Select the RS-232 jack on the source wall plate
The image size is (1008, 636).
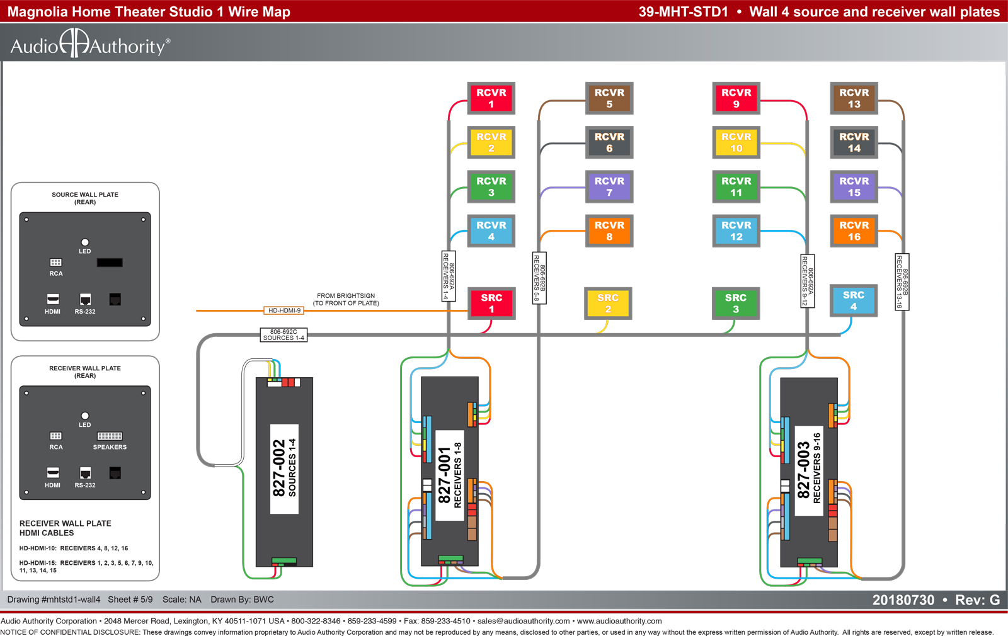(x=85, y=299)
